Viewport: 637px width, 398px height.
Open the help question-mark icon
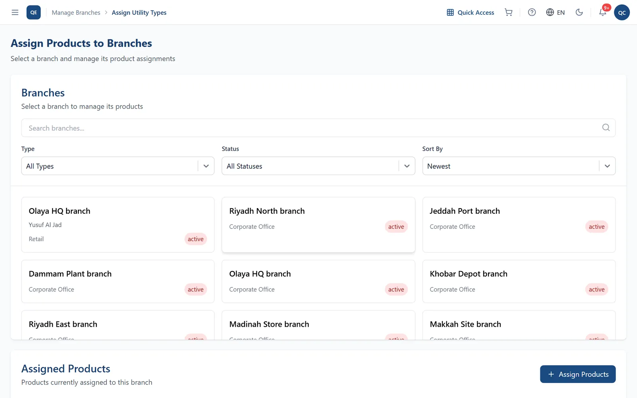tap(532, 12)
